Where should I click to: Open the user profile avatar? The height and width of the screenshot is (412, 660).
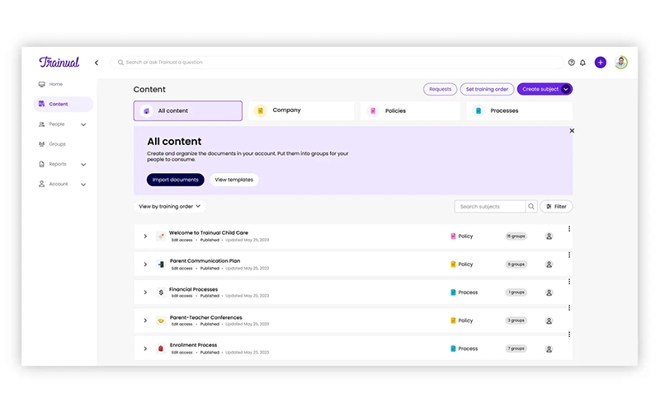click(621, 63)
